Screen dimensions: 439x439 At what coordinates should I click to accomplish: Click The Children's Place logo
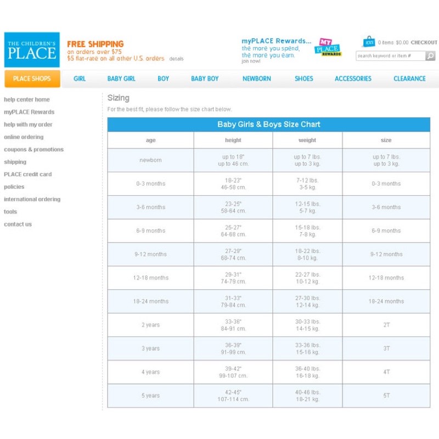[32, 49]
